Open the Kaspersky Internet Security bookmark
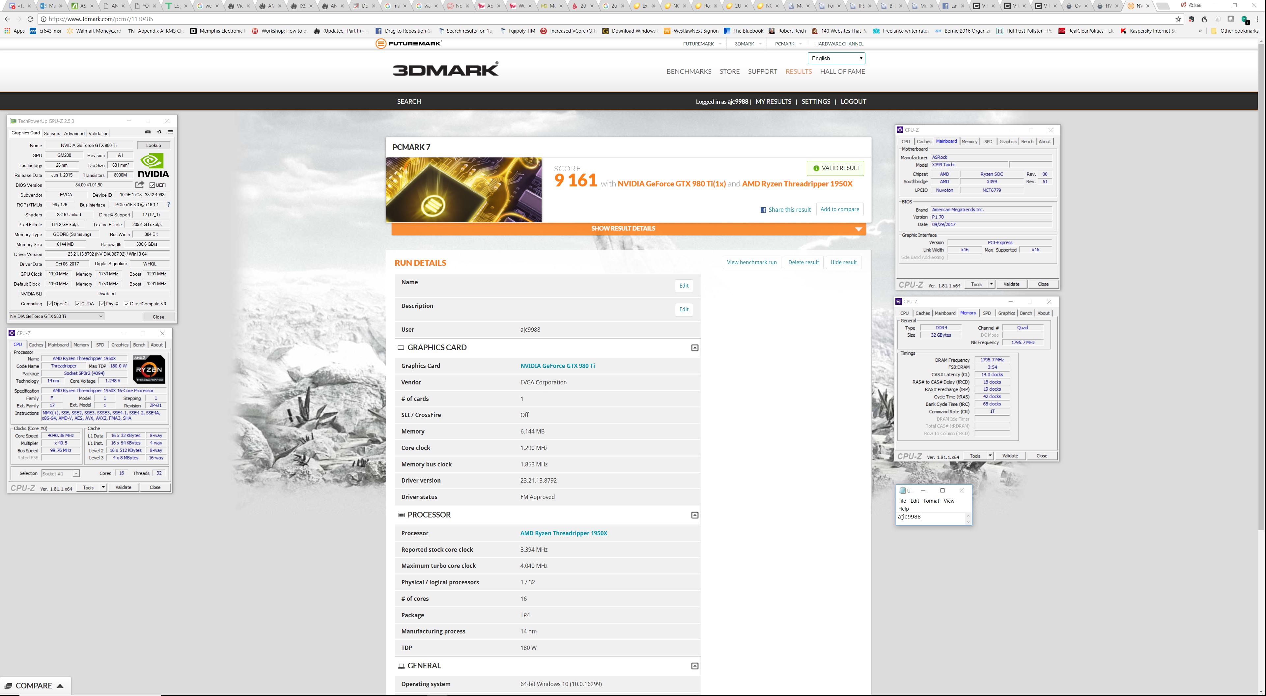This screenshot has width=1266, height=696. click(x=1148, y=31)
